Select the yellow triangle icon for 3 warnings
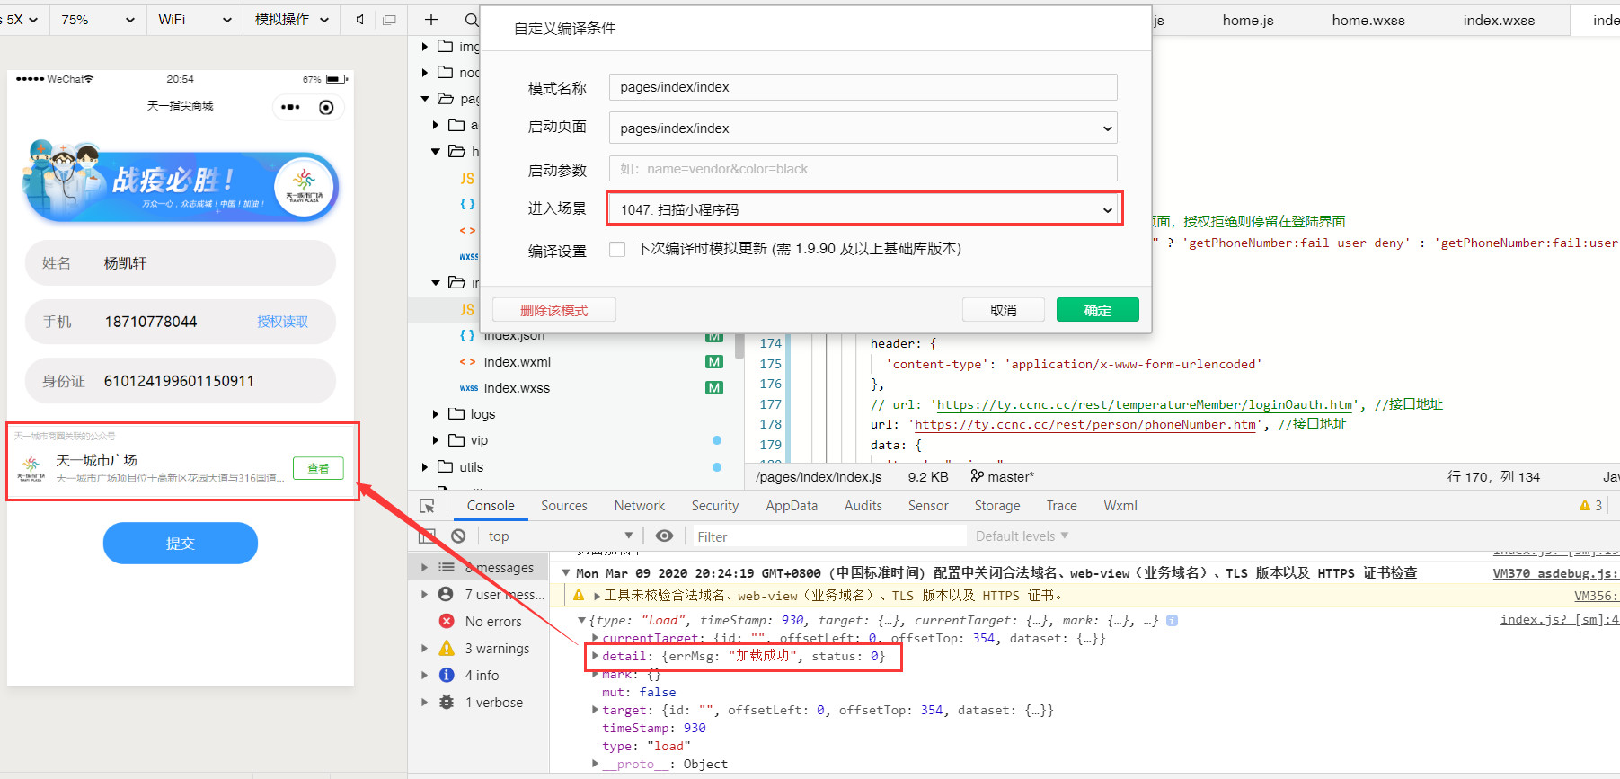1620x779 pixels. click(x=447, y=648)
